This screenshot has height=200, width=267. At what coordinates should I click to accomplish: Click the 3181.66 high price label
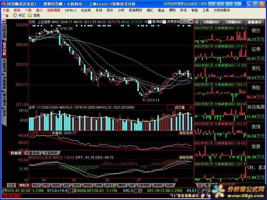66,29
